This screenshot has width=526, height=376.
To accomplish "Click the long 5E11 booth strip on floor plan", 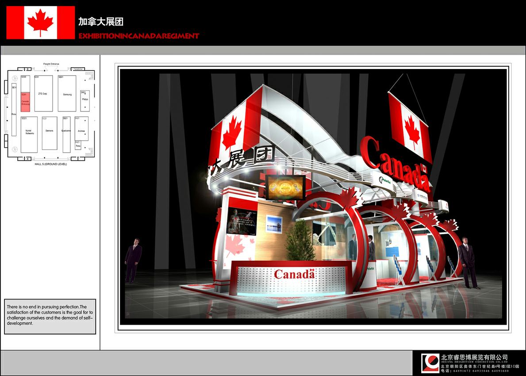I will click(14, 111).
